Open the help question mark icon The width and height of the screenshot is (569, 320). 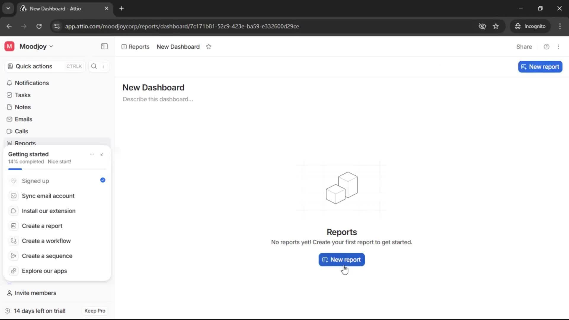(x=546, y=47)
